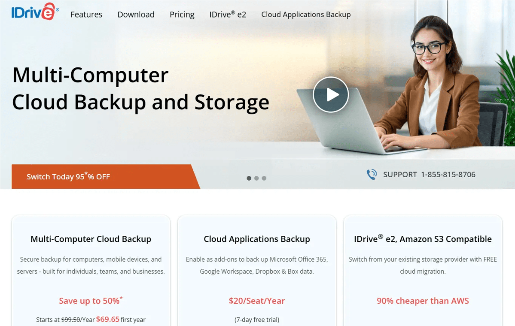Select the first carousel slide dot
Screen dimensions: 515x326
[249, 178]
